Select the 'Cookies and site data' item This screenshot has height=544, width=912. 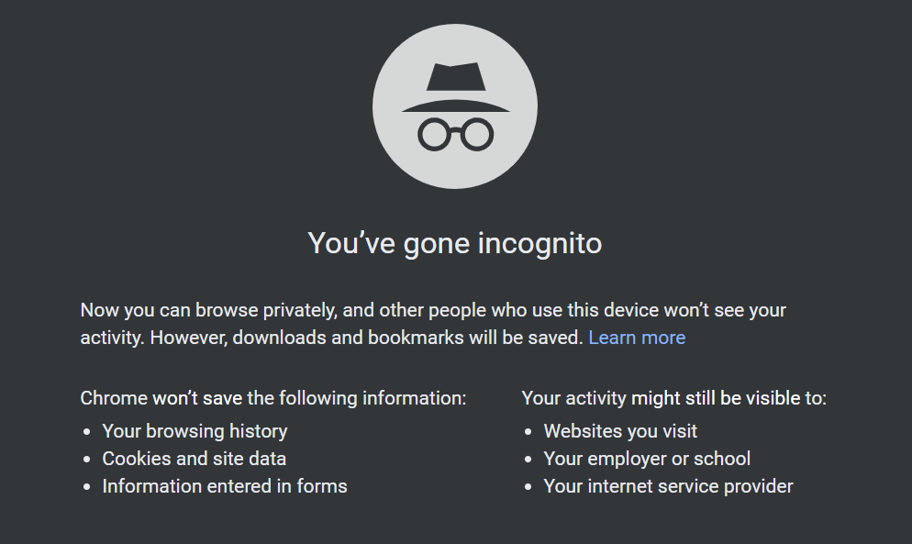click(195, 459)
